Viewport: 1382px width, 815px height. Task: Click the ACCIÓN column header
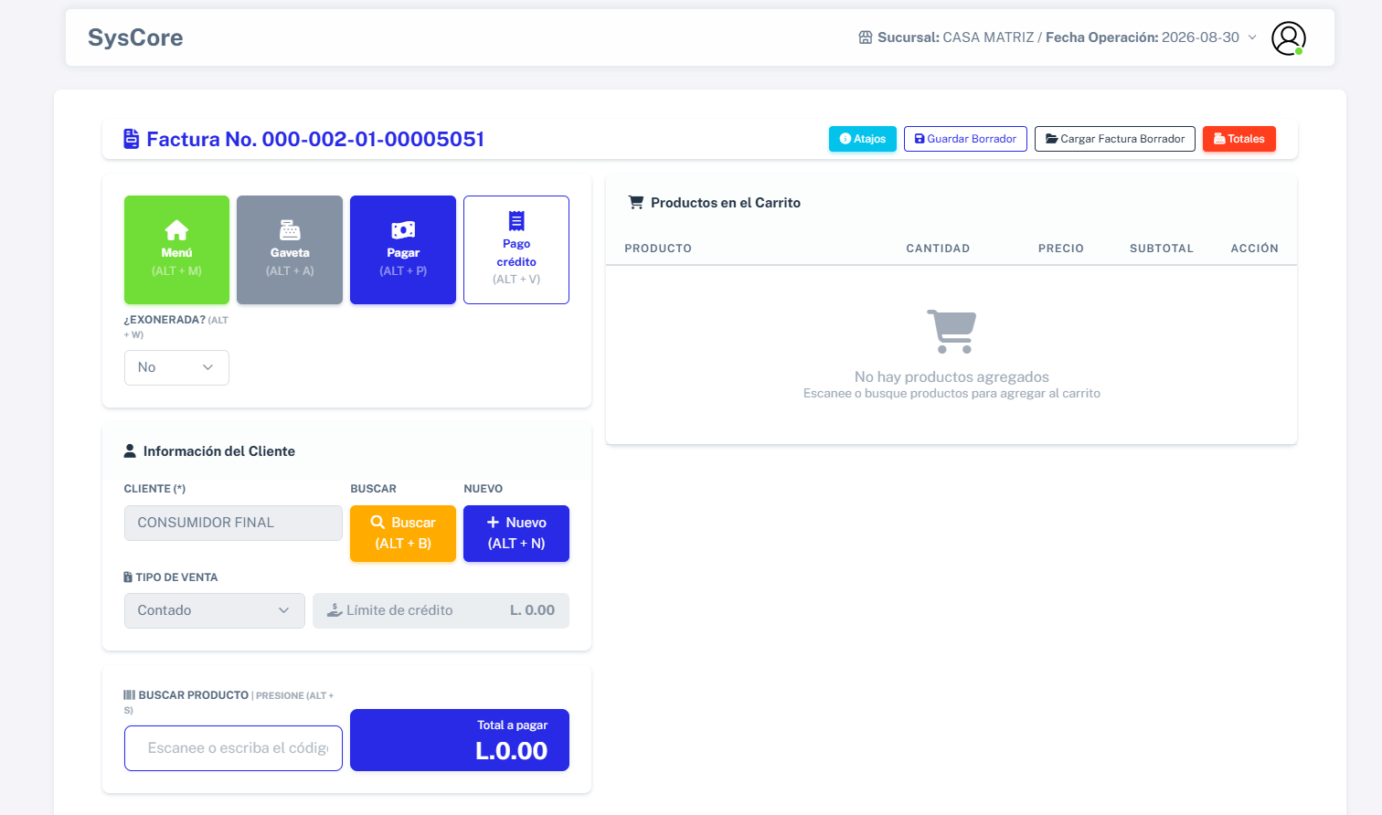click(1255, 249)
